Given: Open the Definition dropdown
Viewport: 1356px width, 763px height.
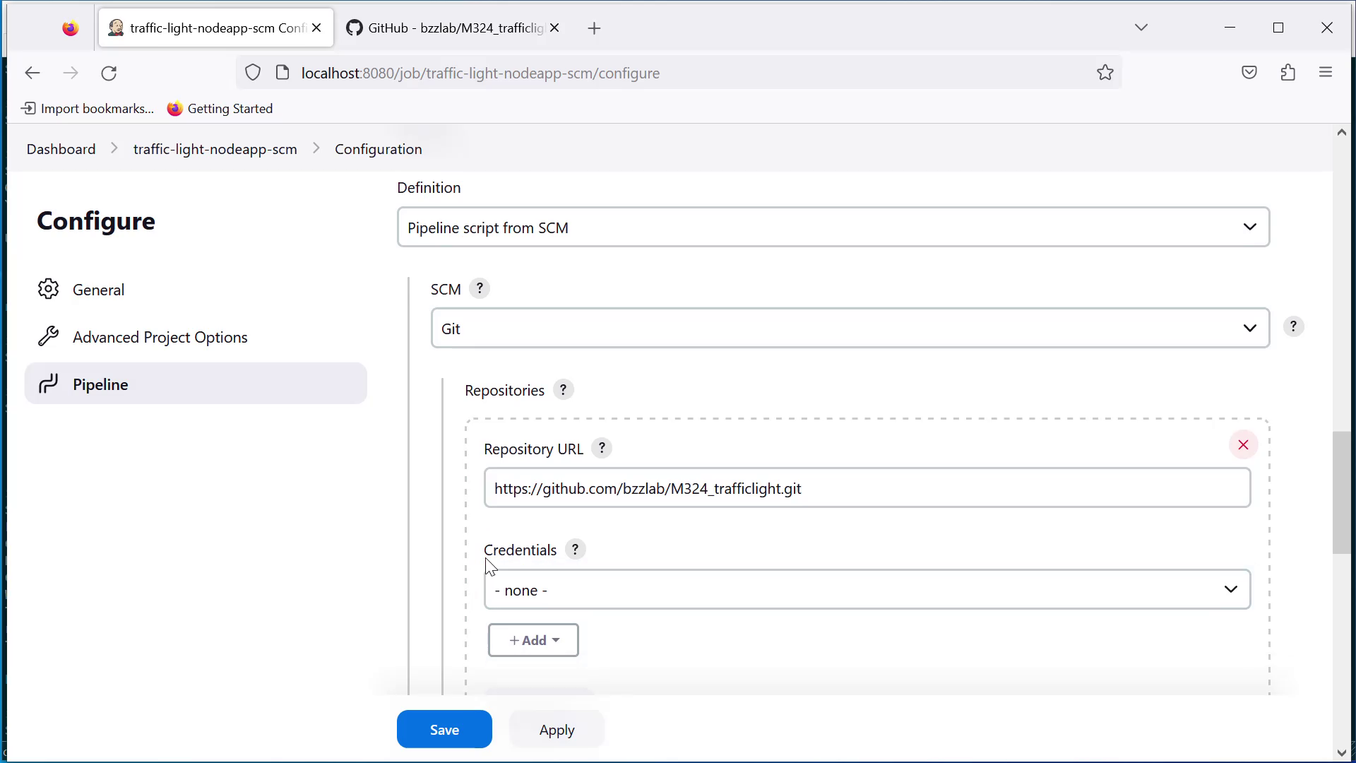Looking at the screenshot, I should [x=833, y=227].
